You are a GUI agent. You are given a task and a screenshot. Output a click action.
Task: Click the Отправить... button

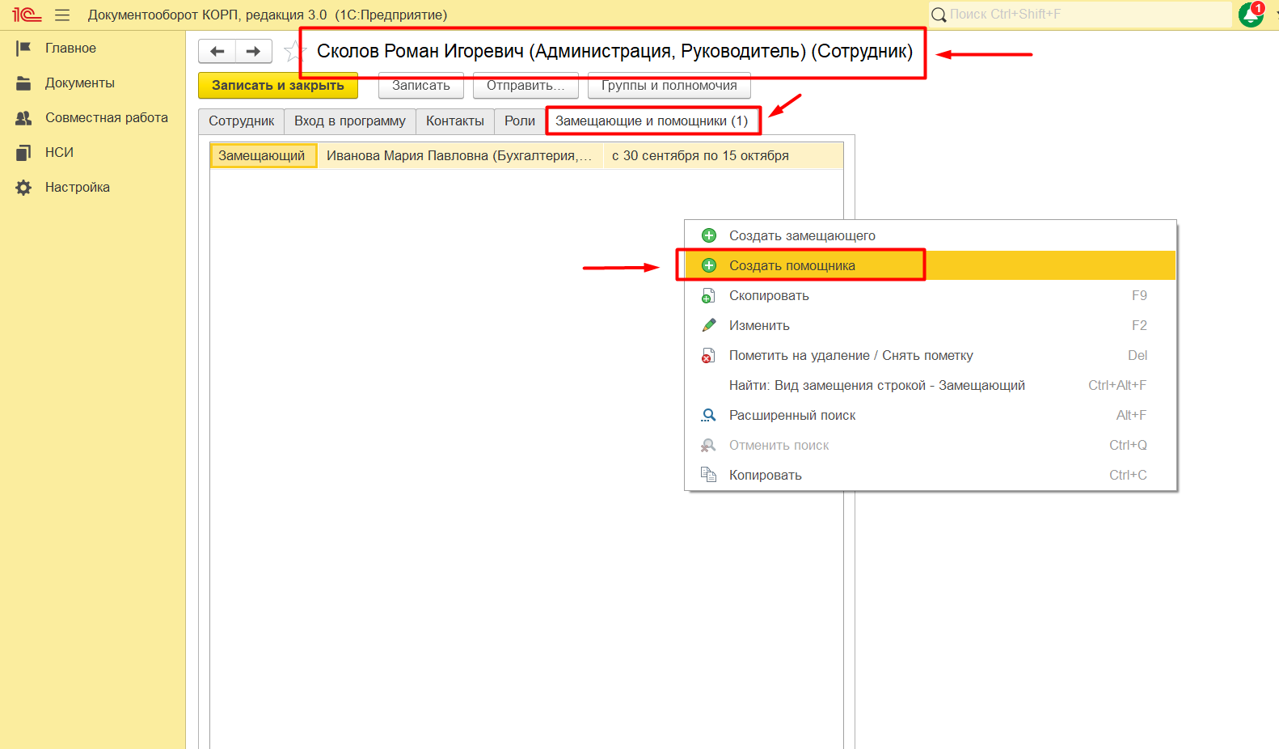click(x=526, y=86)
